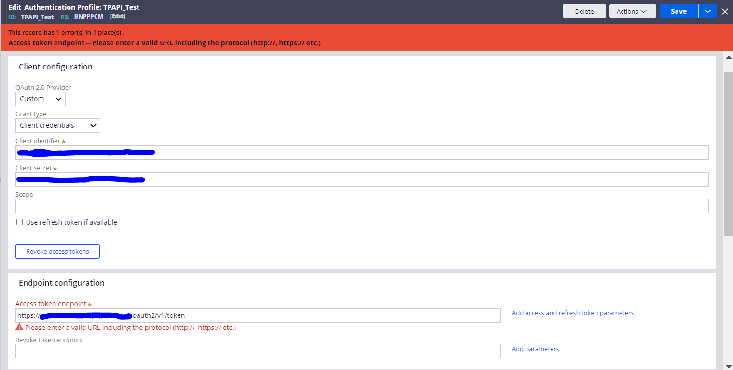Click the Client secret input field
The image size is (733, 370).
coord(362,179)
